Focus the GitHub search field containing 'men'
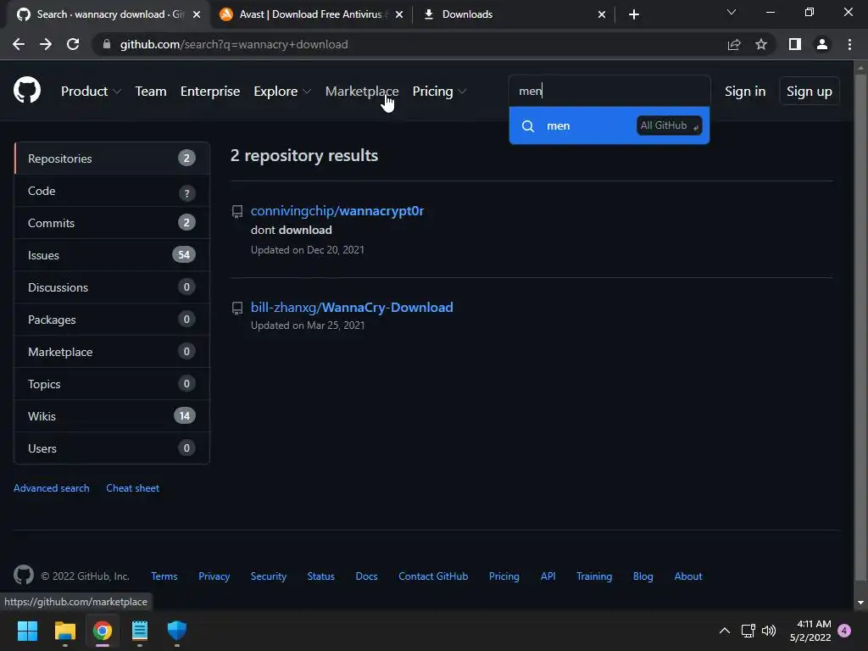Screen dimensions: 868x651 coord(609,91)
